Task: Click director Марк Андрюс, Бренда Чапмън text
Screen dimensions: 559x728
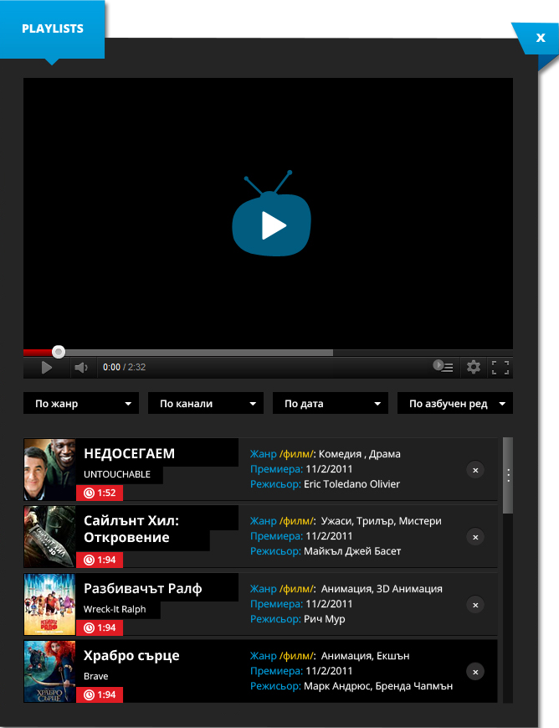Action: [378, 686]
